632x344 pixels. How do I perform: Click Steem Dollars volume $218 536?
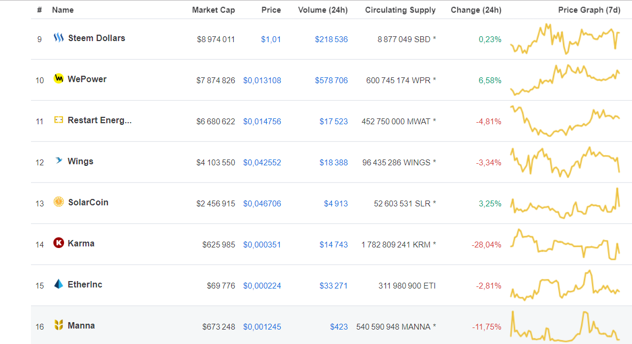click(x=331, y=39)
